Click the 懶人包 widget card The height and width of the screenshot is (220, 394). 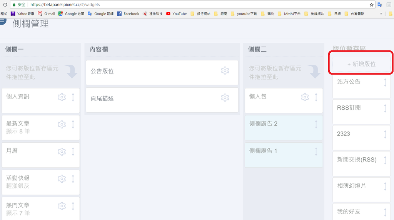284,101
